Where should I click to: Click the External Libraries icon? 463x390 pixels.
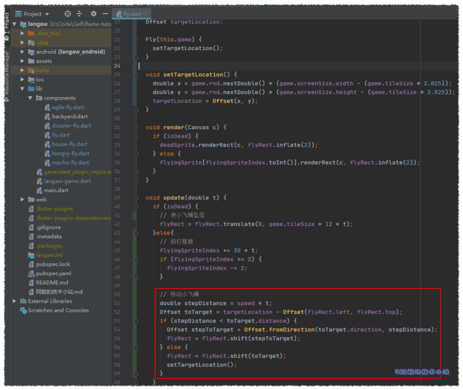pyautogui.click(x=23, y=301)
